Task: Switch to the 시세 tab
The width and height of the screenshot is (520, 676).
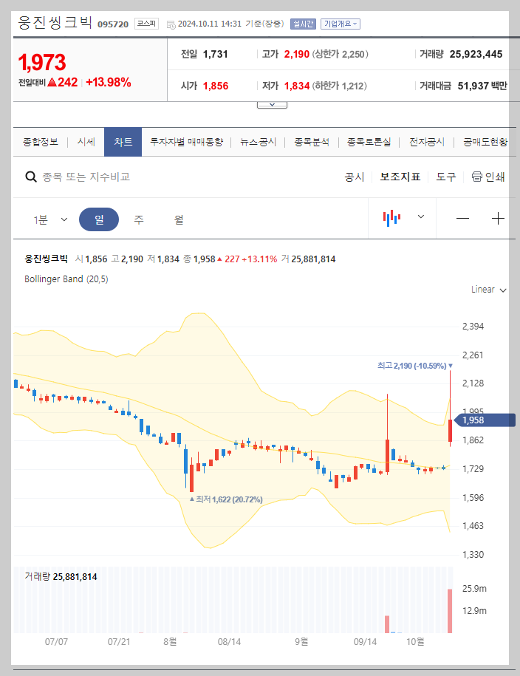Action: point(84,141)
